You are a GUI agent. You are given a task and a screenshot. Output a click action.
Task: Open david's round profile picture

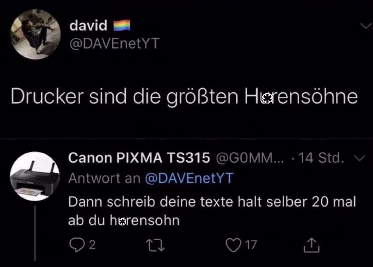(36, 34)
